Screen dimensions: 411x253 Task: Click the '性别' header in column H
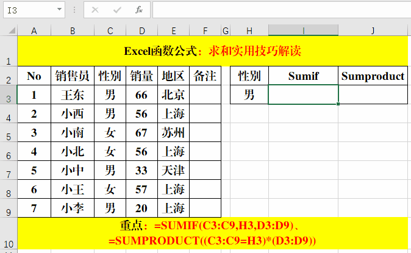249,76
